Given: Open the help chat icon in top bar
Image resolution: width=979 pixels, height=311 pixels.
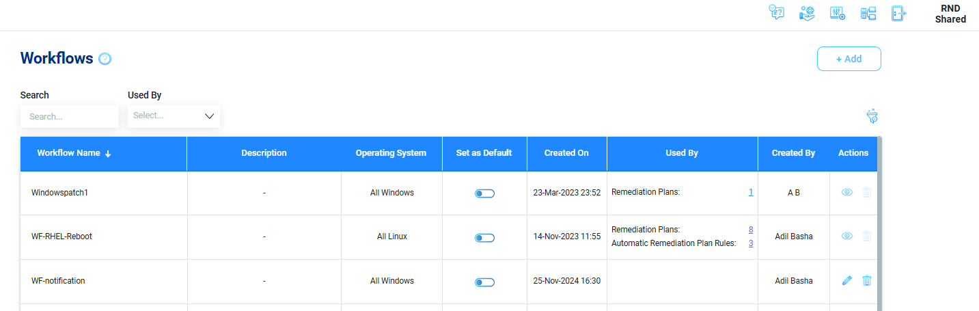Looking at the screenshot, I should pos(776,12).
